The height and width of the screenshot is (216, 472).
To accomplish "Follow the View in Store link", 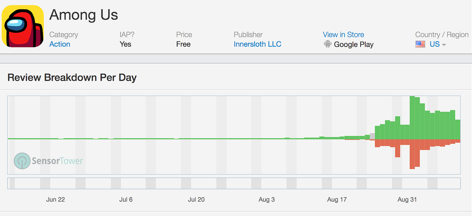I will [343, 35].
